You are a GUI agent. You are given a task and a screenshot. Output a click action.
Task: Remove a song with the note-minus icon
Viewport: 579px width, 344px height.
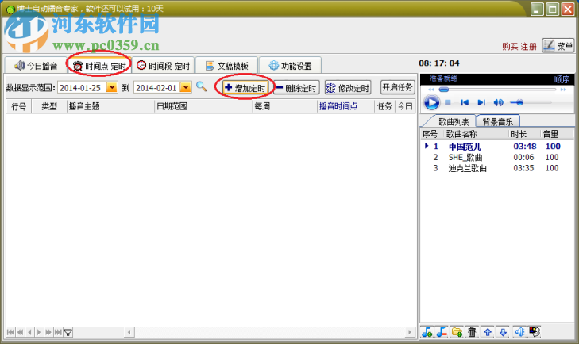[442, 332]
